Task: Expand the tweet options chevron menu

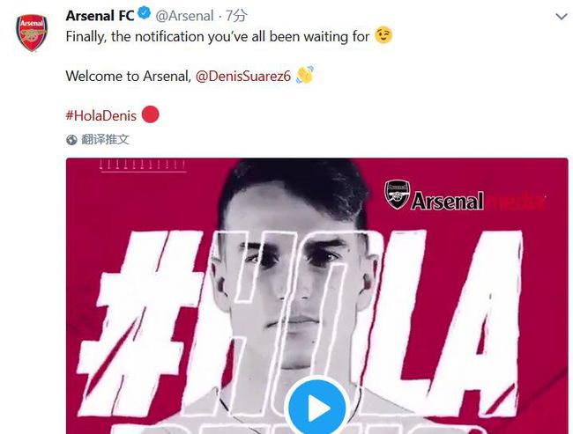Action: pos(562,17)
